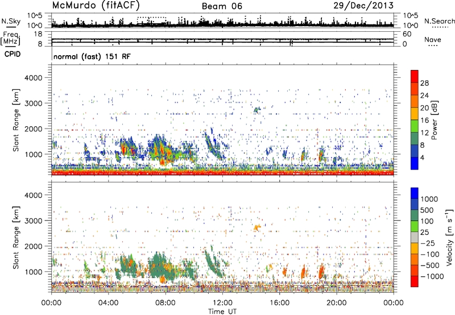This screenshot has height=315, width=455.
Task: Click the '2000' tick on the velocity panel
Action: point(33,246)
